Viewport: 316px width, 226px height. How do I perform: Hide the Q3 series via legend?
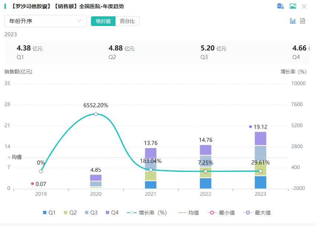pyautogui.click(x=91, y=213)
